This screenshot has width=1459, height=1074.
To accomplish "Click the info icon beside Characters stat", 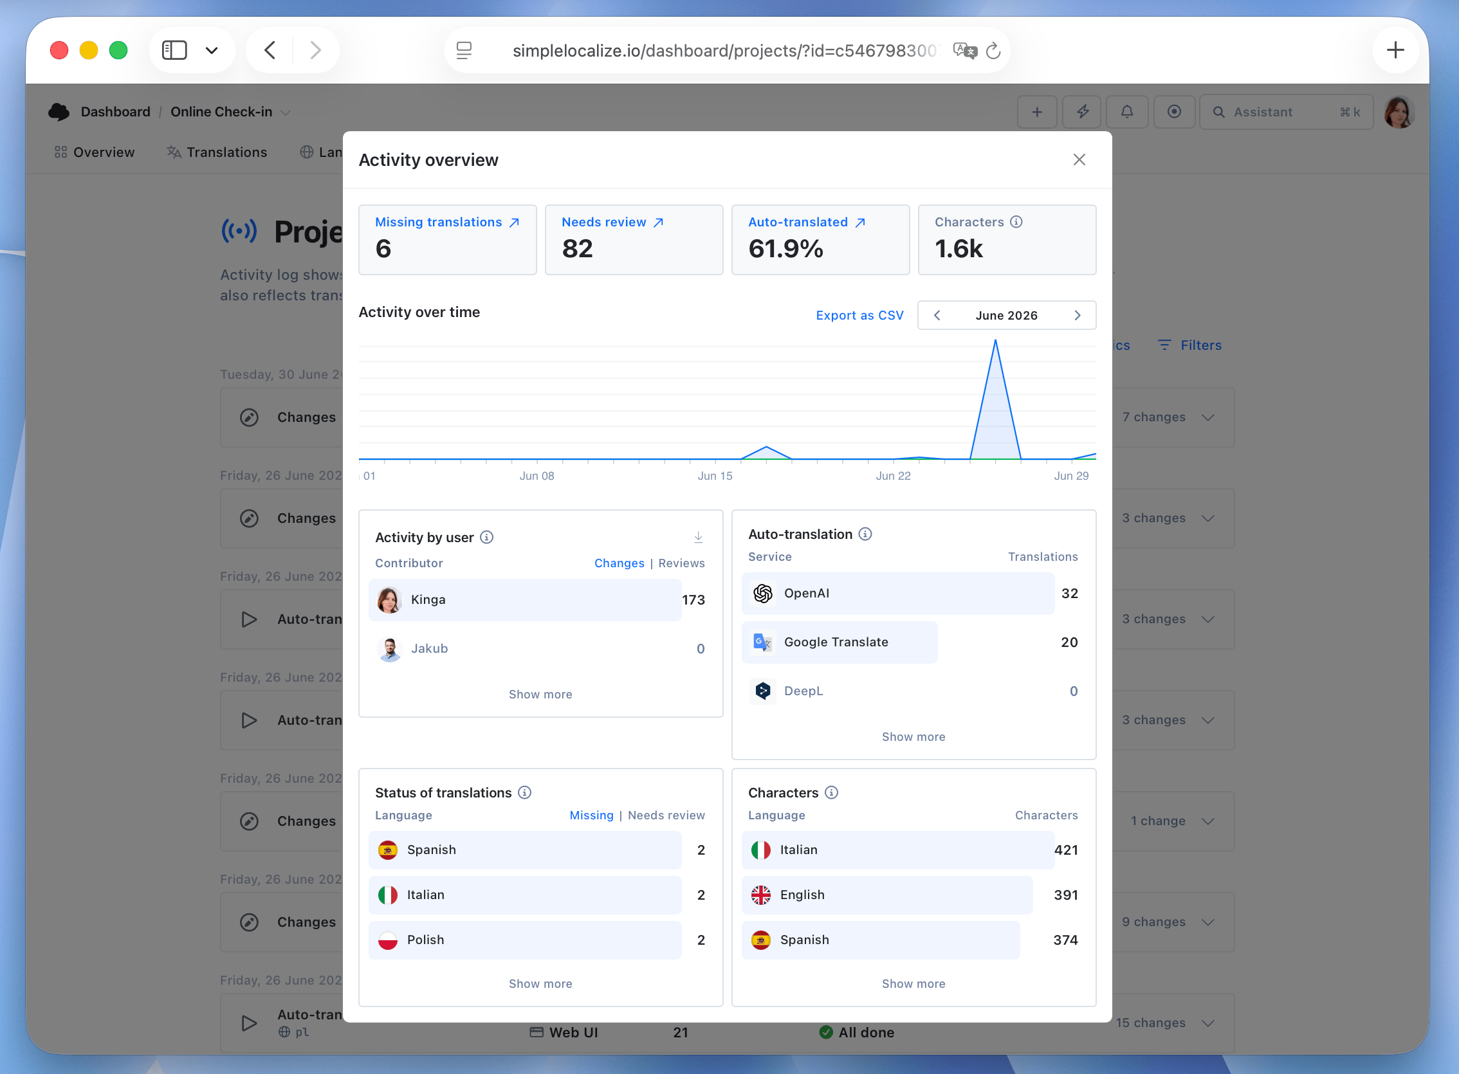I will click(1016, 222).
